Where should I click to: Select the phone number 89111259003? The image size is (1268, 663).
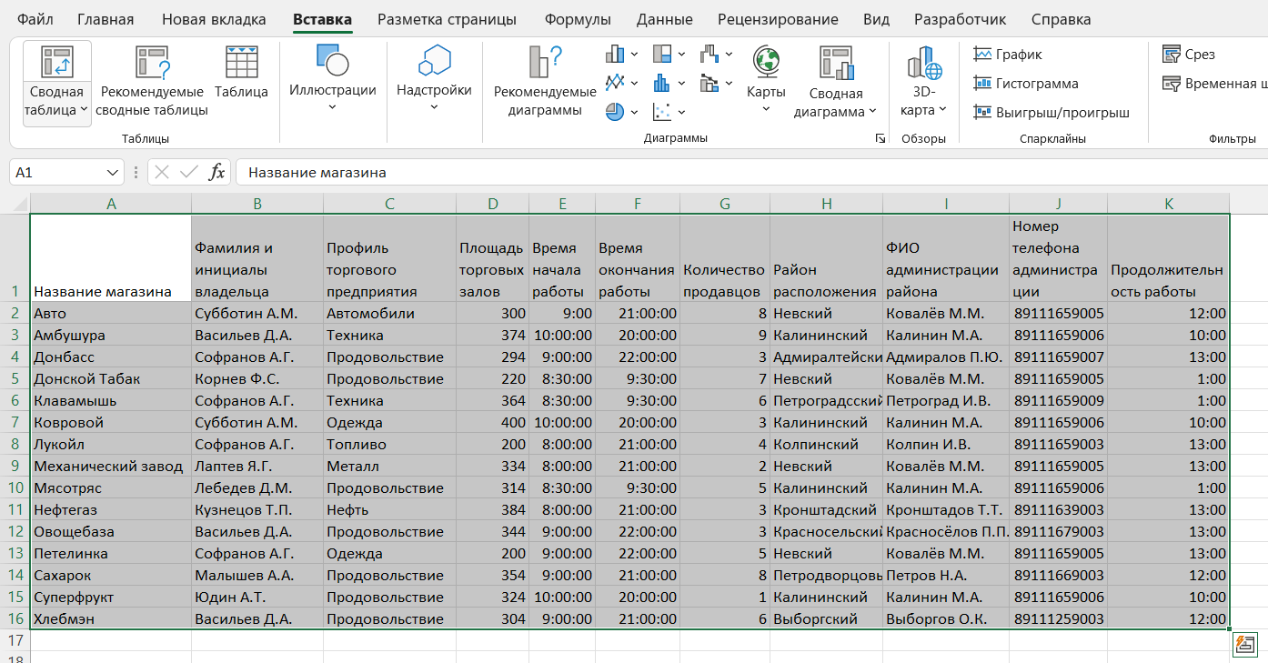click(x=1058, y=618)
